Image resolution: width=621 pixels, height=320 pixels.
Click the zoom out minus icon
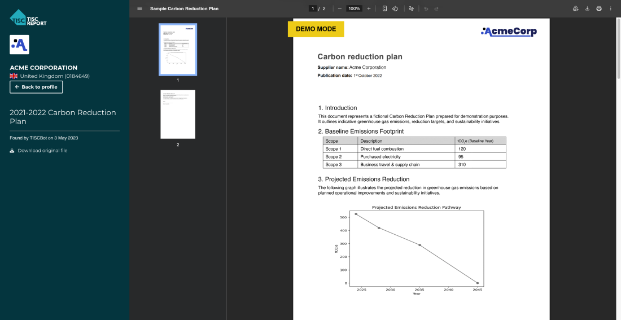click(339, 8)
